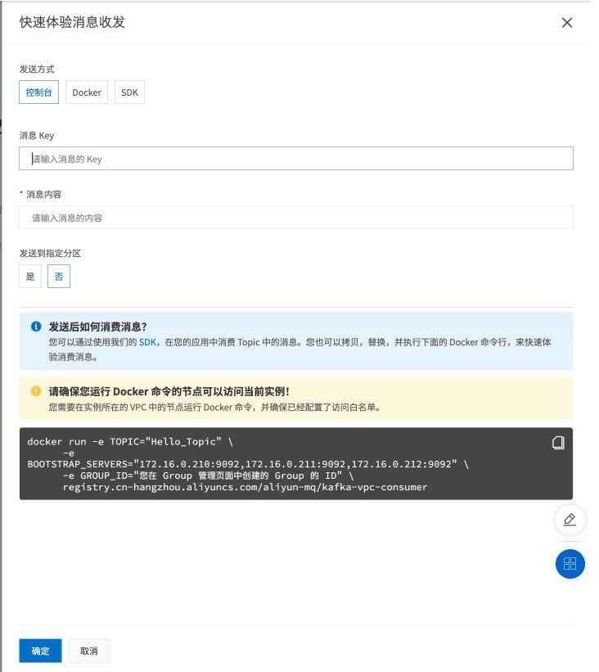The image size is (599, 672).
Task: Close the 快速体验消息收发 panel
Action: 567,23
